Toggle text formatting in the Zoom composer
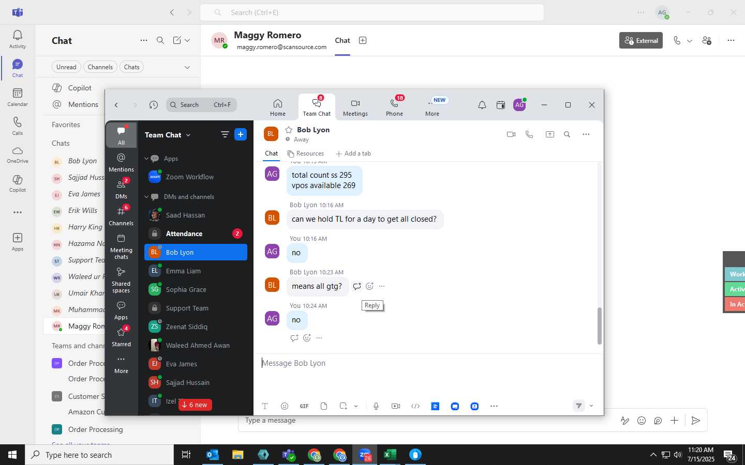745x465 pixels. (x=264, y=406)
